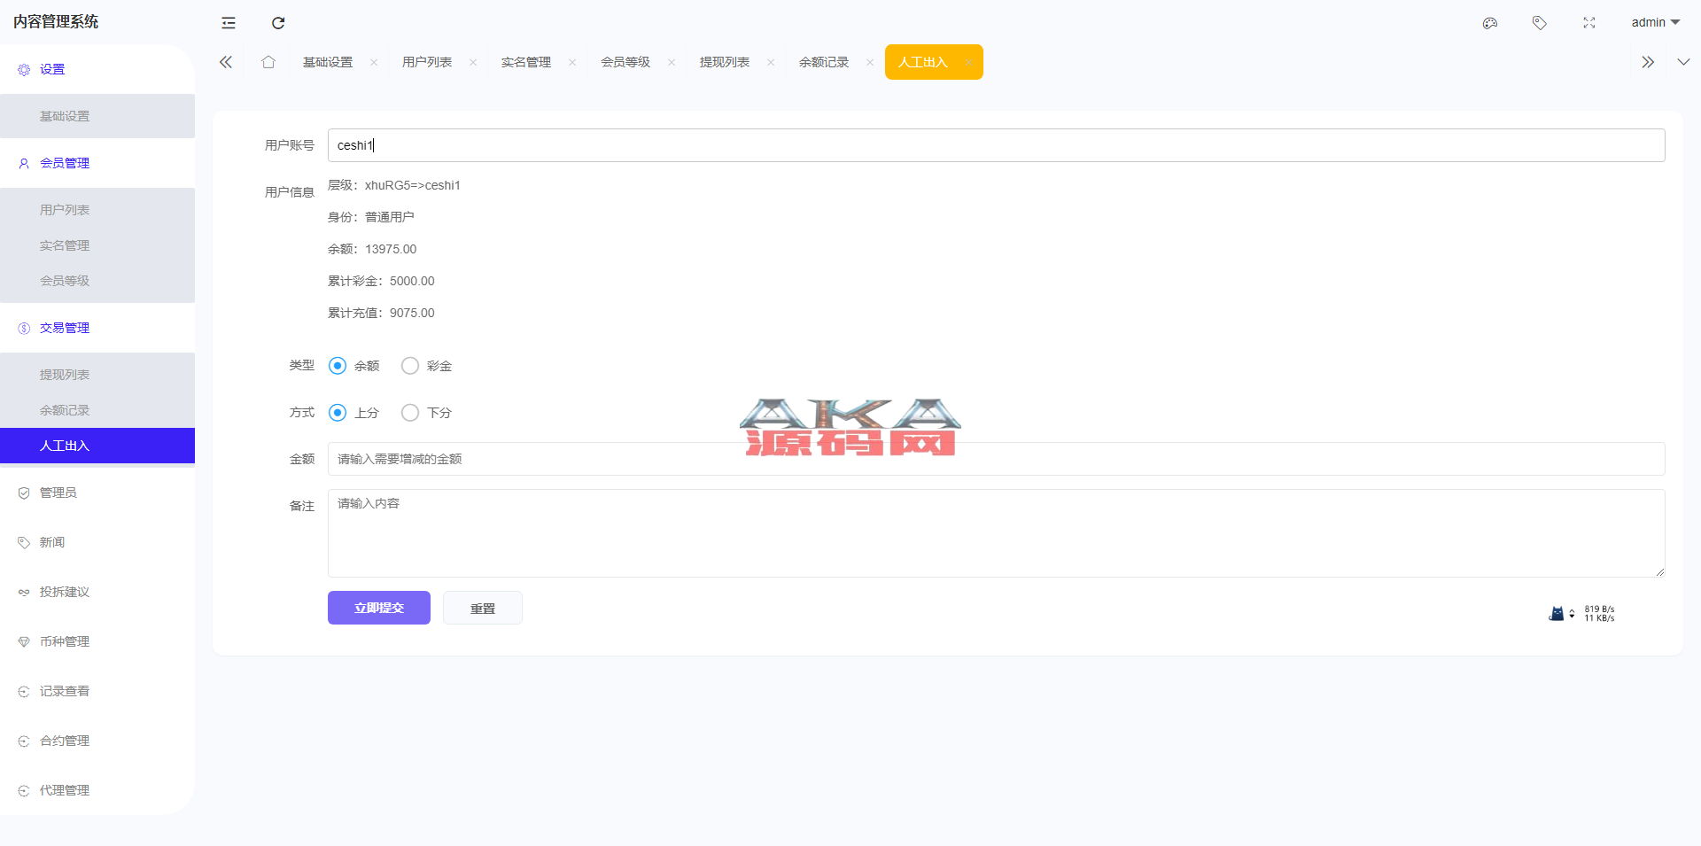Open the theme palette icon
1701x846 pixels.
click(1490, 23)
